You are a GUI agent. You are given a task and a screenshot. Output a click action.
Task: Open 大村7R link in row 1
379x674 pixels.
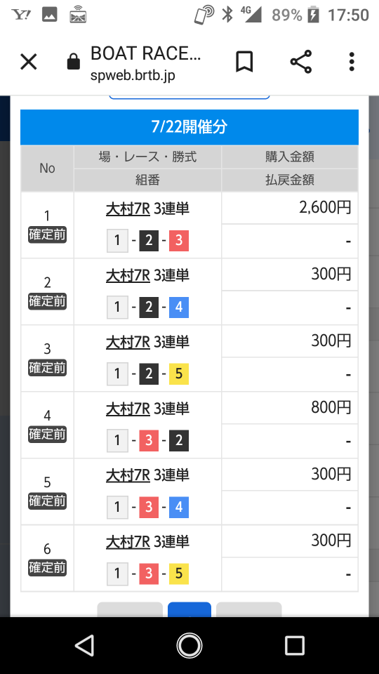tap(128, 209)
